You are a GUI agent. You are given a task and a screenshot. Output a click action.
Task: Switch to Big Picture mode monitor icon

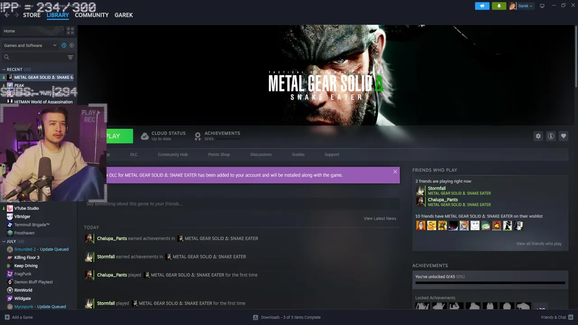click(542, 6)
